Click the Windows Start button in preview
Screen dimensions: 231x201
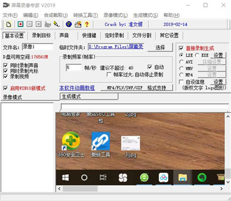(66, 177)
